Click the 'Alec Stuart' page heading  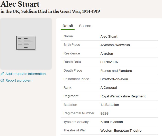[x=20, y=4]
